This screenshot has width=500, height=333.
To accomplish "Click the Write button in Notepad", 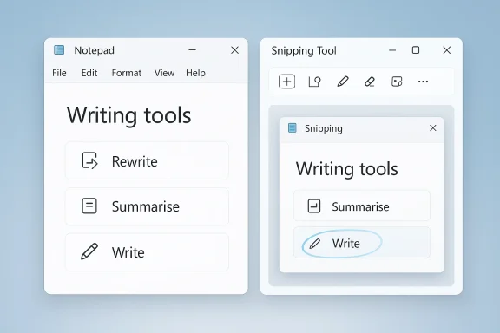I will (147, 252).
